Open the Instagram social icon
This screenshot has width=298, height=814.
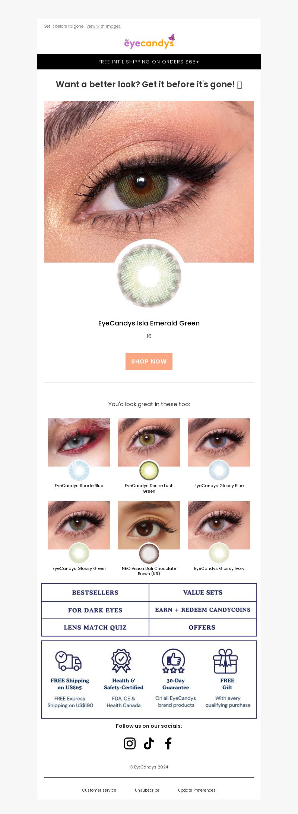click(x=130, y=743)
